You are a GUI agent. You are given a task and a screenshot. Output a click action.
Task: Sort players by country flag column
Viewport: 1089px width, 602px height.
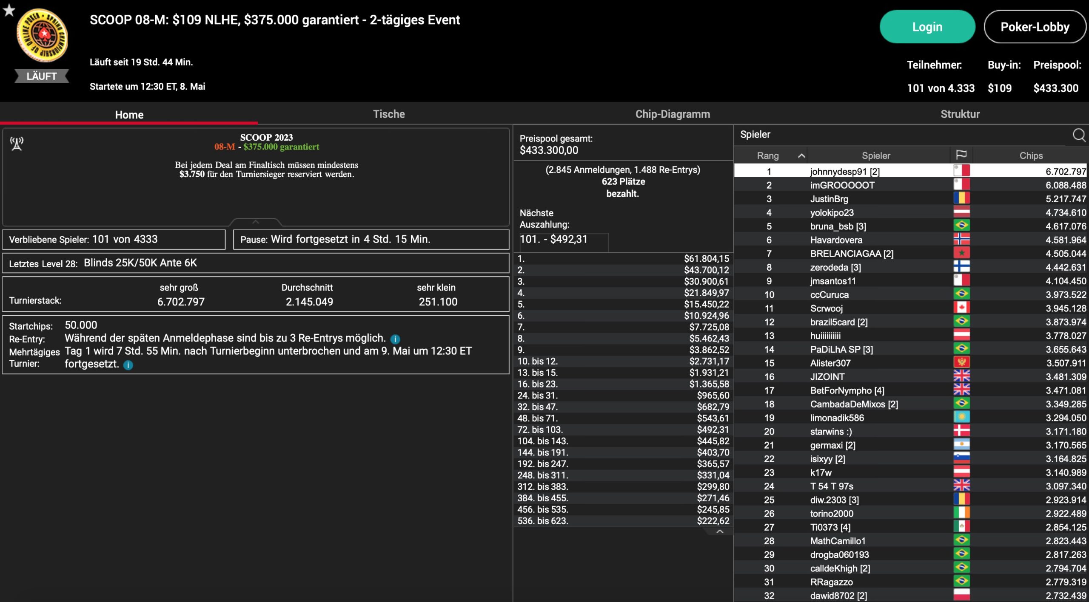(x=961, y=155)
